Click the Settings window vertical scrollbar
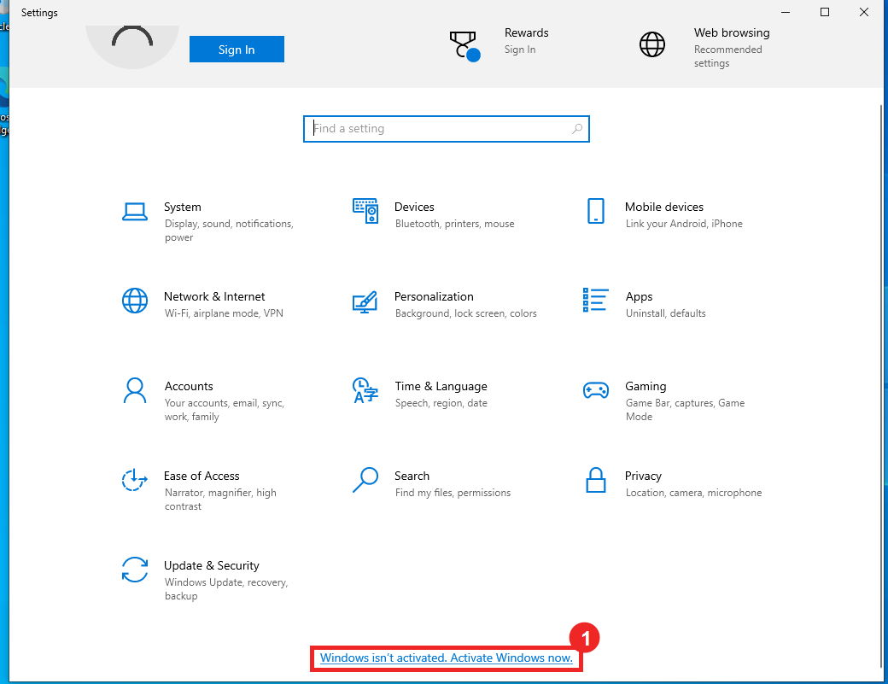Viewport: 888px width, 684px height. (883, 385)
